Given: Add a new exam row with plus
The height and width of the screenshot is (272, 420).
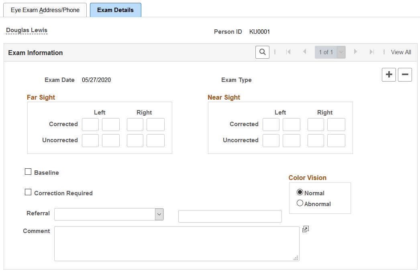Looking at the screenshot, I should tap(389, 74).
